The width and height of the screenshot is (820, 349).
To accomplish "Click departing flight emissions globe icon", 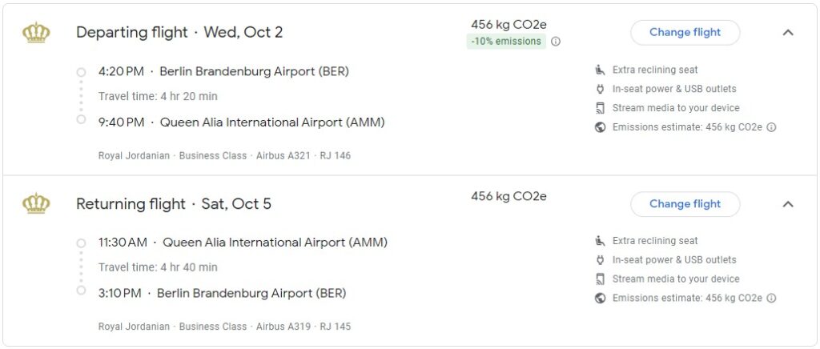I will pos(601,127).
